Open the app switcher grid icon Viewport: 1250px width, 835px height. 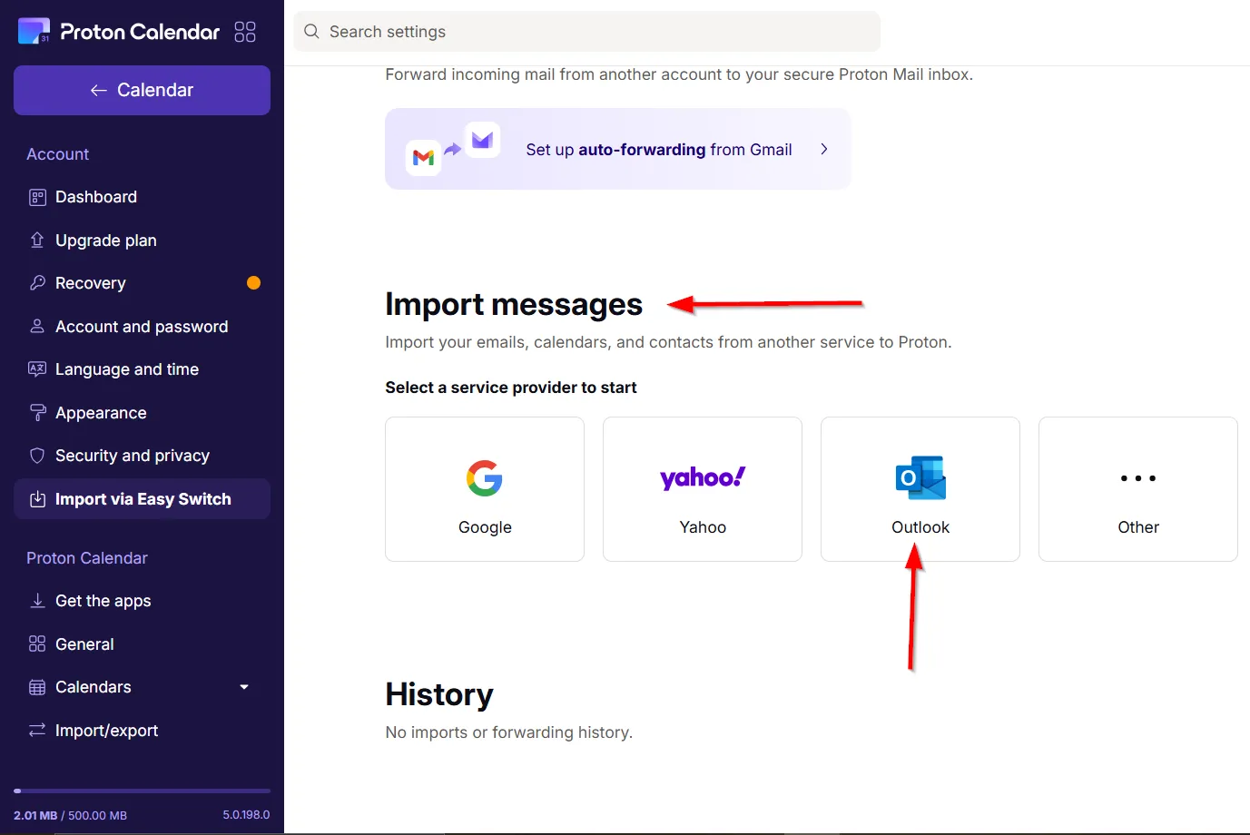[x=244, y=31]
